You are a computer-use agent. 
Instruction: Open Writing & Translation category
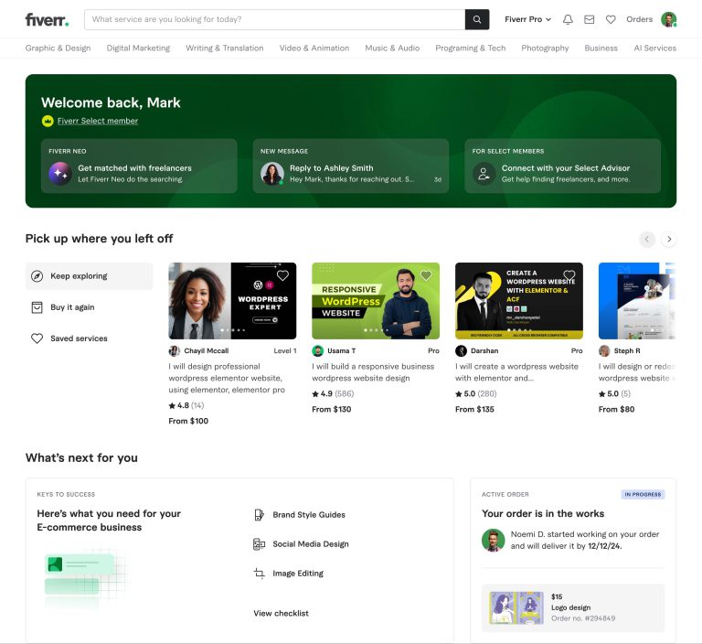point(224,48)
